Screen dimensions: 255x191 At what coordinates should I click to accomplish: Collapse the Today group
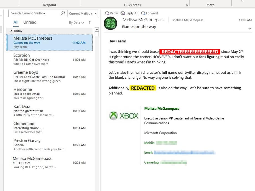pyautogui.click(x=11, y=31)
